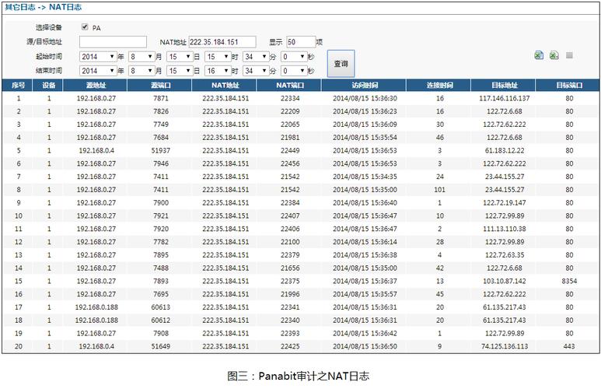Image resolution: width=601 pixels, height=389 pixels.
Task: Click source port 51649 in row 20
Action: (x=161, y=346)
